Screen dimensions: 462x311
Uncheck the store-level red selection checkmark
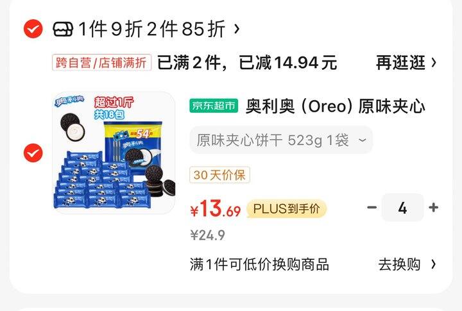pyautogui.click(x=33, y=29)
